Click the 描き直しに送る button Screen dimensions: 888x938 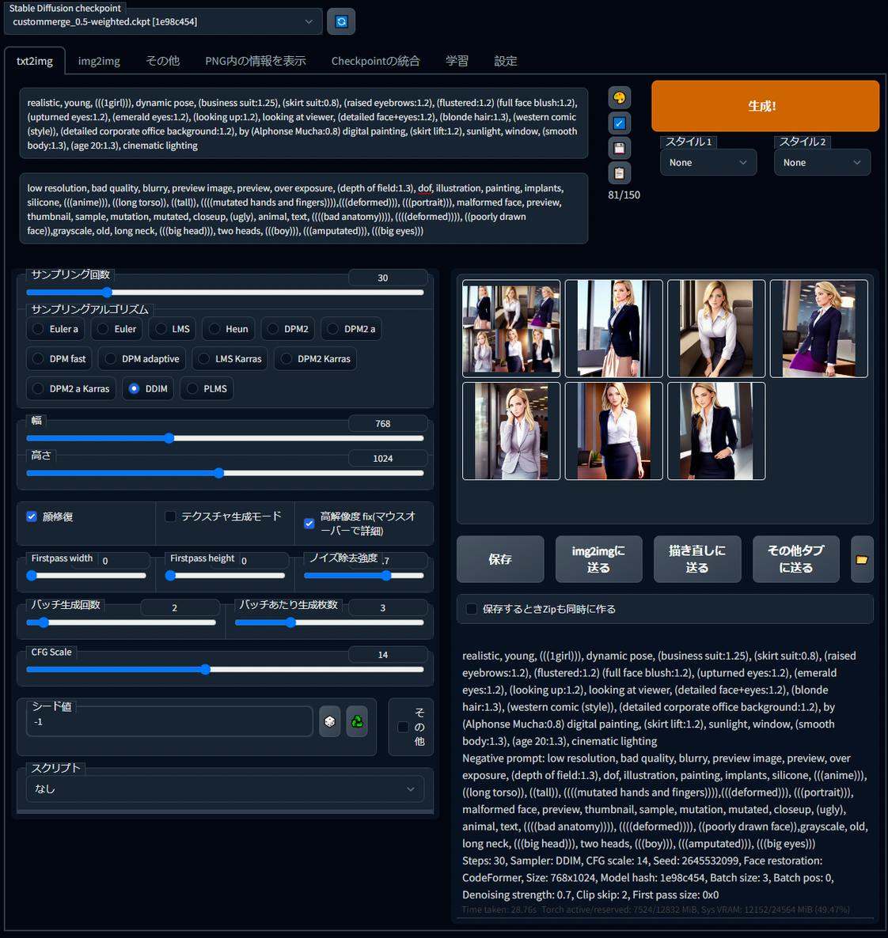point(697,559)
